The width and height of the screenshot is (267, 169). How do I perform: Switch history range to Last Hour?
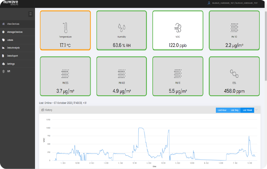coord(222,110)
